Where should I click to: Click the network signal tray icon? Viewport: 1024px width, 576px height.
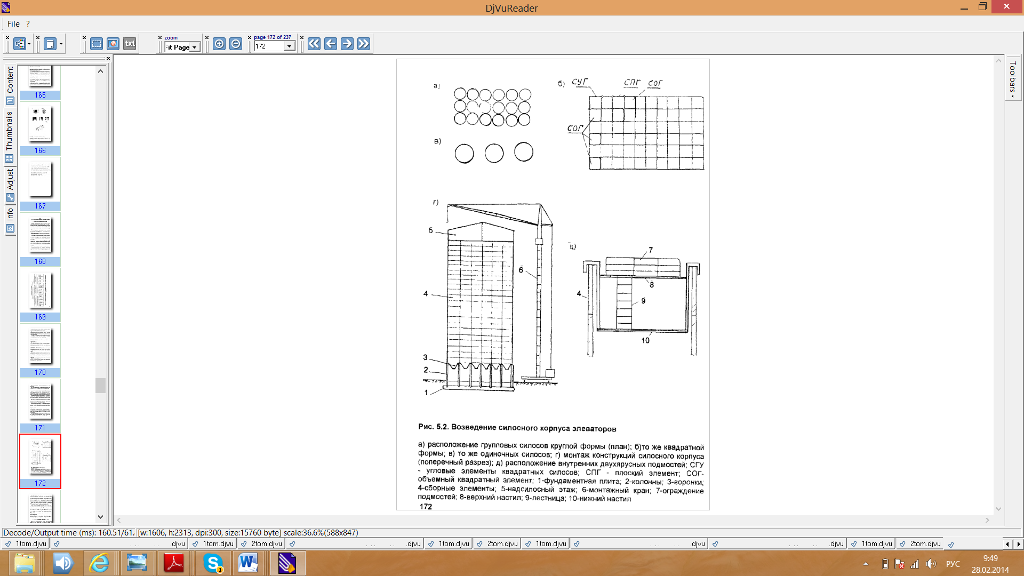[x=915, y=564]
